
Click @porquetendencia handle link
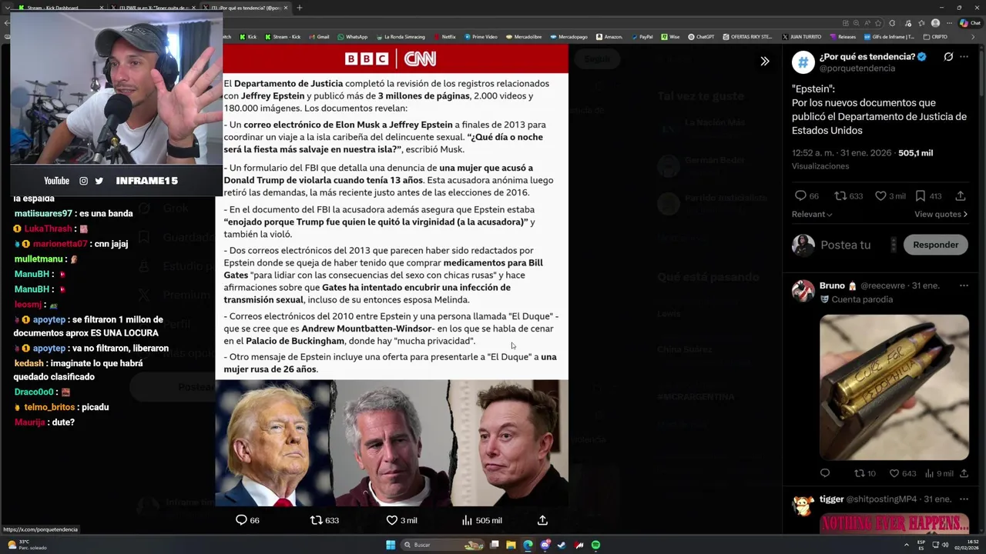click(x=857, y=68)
